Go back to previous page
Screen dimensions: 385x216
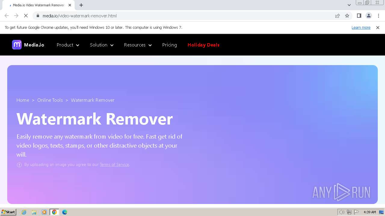[7, 16]
